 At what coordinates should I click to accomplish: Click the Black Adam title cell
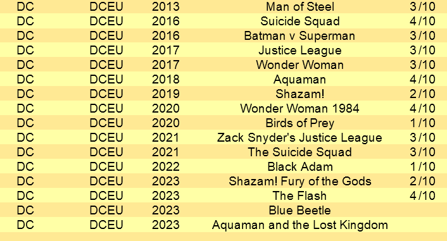300,166
